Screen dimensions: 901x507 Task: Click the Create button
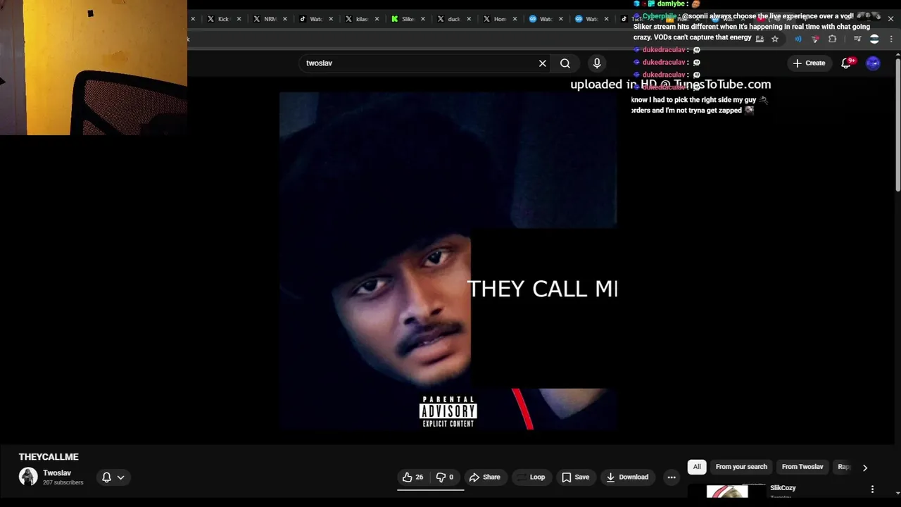pos(809,63)
